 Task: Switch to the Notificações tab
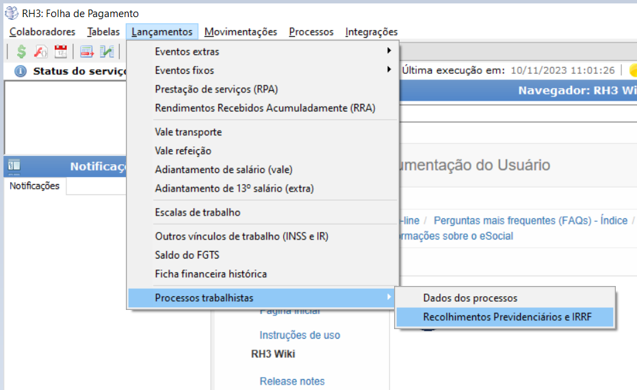click(x=34, y=186)
